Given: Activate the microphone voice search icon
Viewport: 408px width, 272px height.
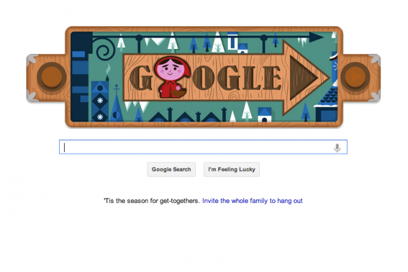Looking at the screenshot, I should (337, 147).
